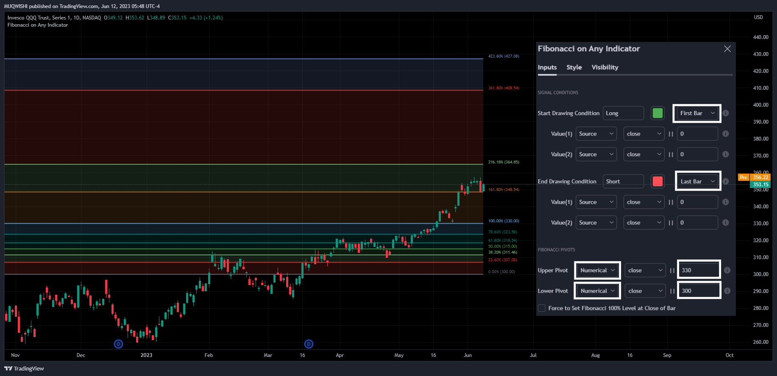Click the 38.20% (311.46) Fibonacci level label
This screenshot has height=376, width=777.
pyautogui.click(x=503, y=252)
